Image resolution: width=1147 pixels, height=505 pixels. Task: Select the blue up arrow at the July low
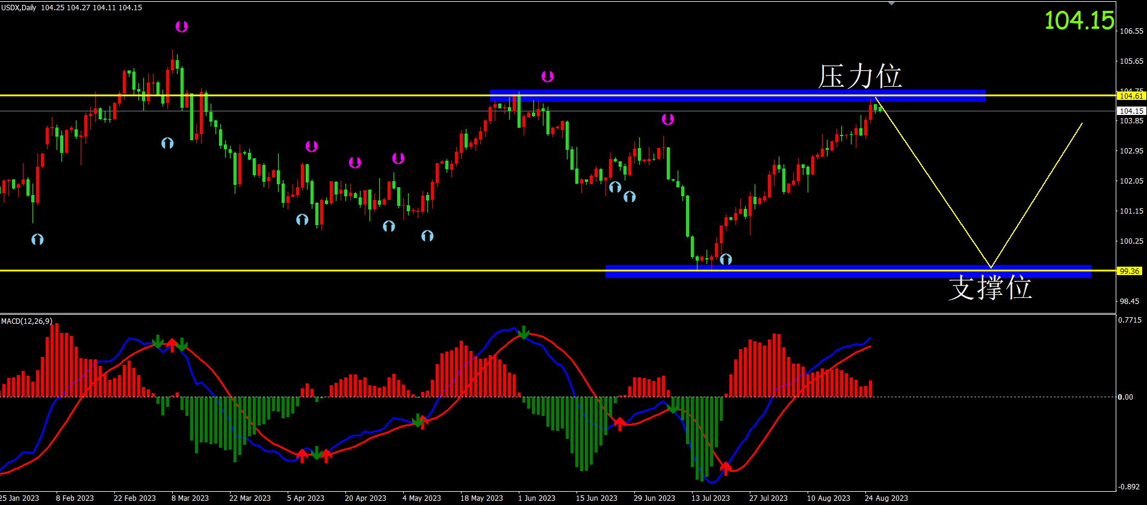click(x=726, y=259)
